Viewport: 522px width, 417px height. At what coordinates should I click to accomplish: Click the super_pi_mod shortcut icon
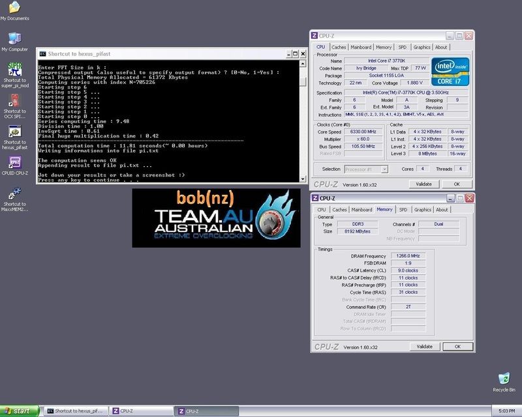[14, 69]
